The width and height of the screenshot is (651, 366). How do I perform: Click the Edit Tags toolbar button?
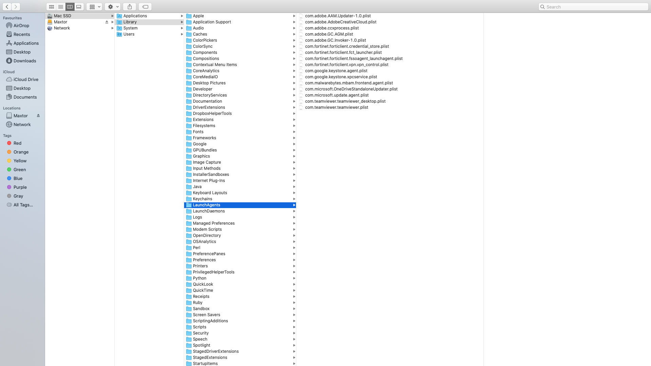point(145,7)
